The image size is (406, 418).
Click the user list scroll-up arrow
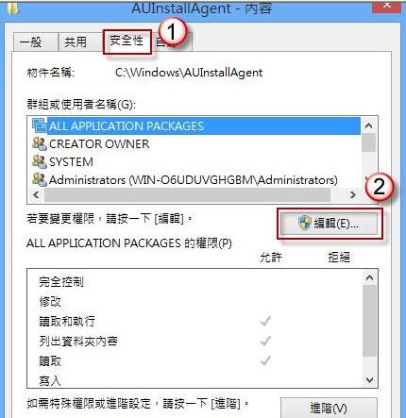[x=369, y=125]
